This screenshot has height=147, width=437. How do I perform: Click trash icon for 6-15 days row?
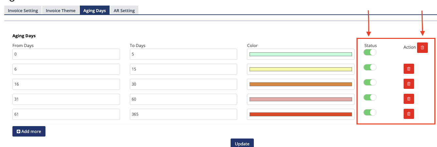pyautogui.click(x=409, y=69)
